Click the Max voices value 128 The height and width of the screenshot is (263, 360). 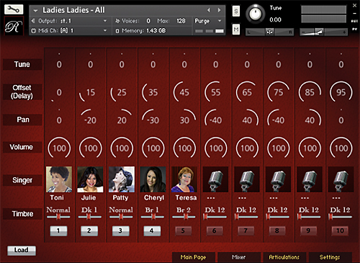[x=181, y=21]
